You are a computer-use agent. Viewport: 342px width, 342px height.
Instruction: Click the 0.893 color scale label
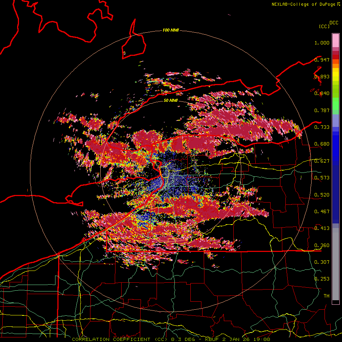click(322, 76)
